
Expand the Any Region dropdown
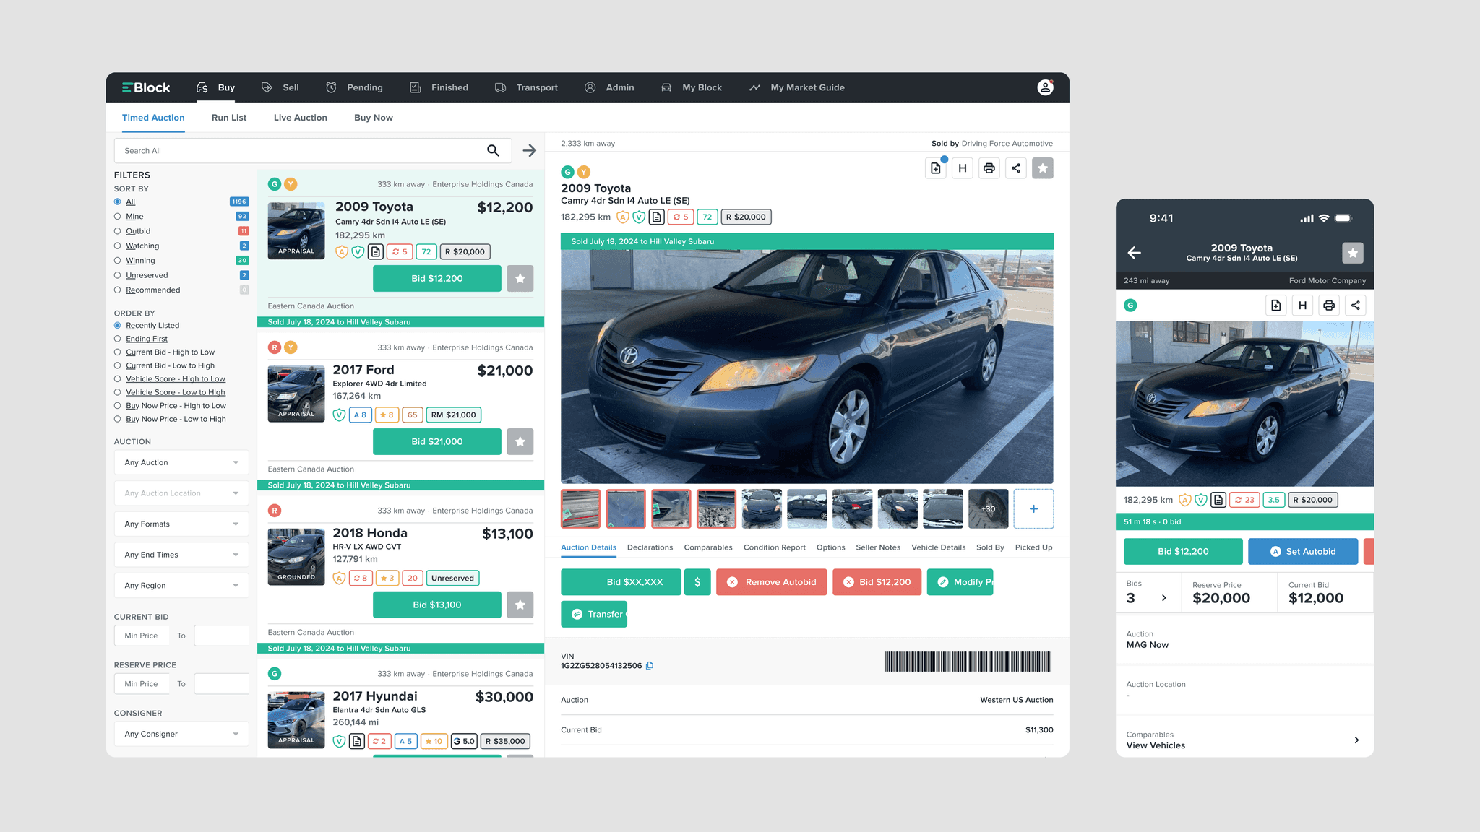181,585
